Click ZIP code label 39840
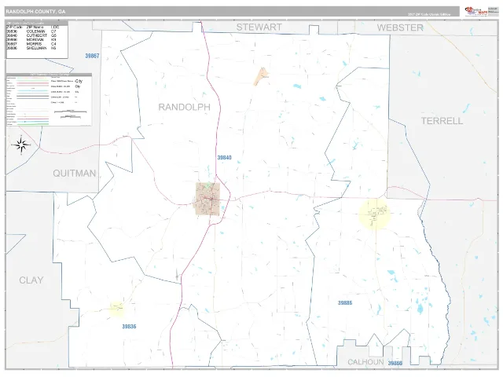The width and height of the screenshot is (503, 377). [x=224, y=157]
